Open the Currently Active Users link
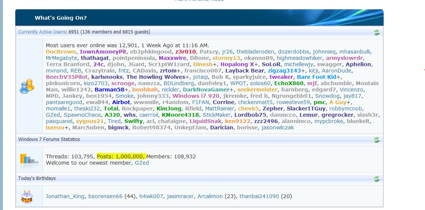 (x=42, y=32)
